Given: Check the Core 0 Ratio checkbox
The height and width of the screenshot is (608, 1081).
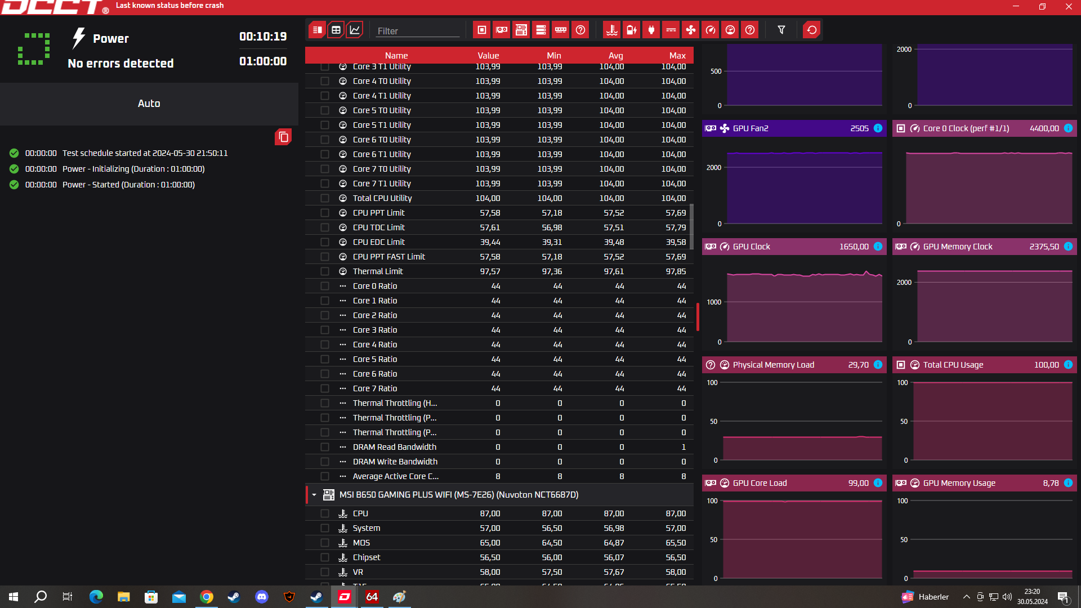Looking at the screenshot, I should click(325, 286).
